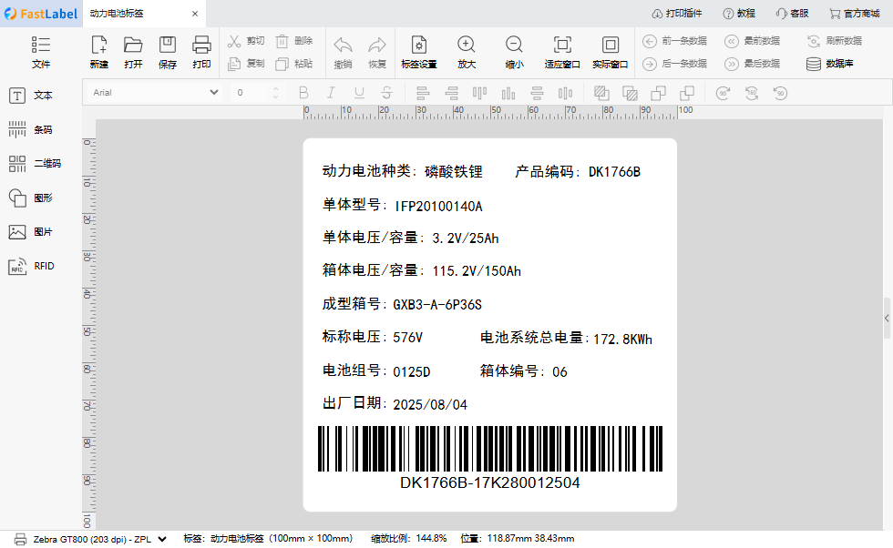The width and height of the screenshot is (893, 548).
Task: Rotate object 90 degrees clockwise
Action: pyautogui.click(x=724, y=93)
